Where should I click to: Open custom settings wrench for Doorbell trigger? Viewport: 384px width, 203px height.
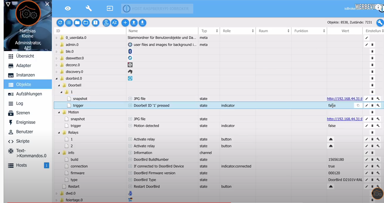[x=378, y=105]
